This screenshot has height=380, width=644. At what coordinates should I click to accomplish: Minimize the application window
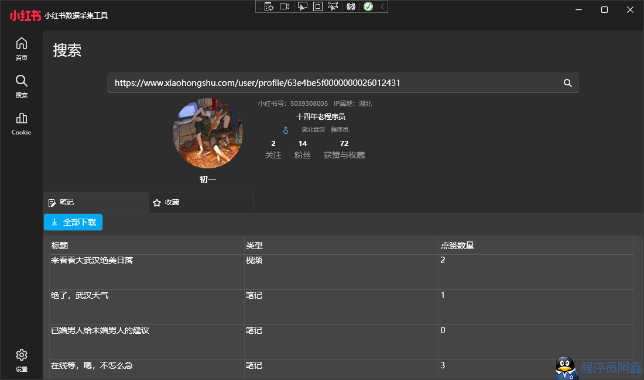(x=578, y=9)
